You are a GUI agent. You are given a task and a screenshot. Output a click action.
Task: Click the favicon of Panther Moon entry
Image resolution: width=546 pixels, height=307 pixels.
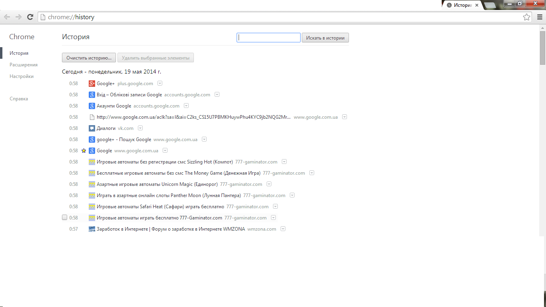tap(92, 195)
